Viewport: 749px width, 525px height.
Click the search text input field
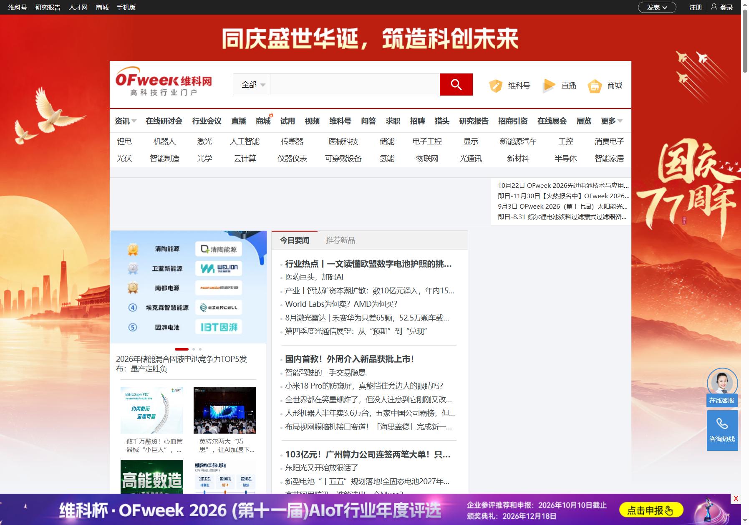(355, 85)
